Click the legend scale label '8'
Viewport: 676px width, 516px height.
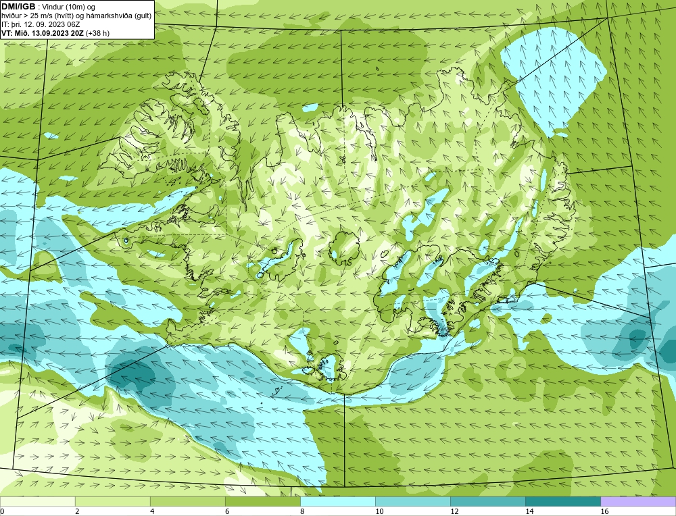coord(302,511)
